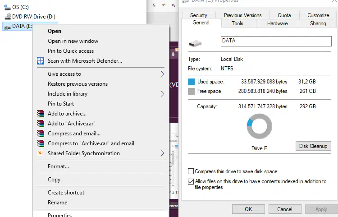Screen dimensions: 338x217
Task: Switch to the Quota tab
Action: (x=284, y=15)
